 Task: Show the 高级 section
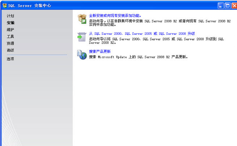10,50
